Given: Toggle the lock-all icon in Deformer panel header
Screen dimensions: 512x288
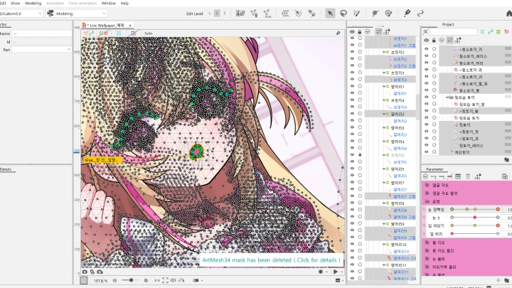Looking at the screenshot, I should pos(360,32).
